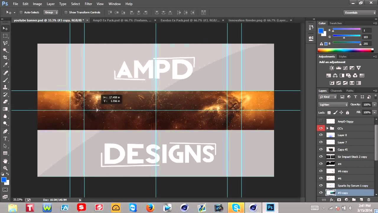Open the layer filter Kind dropdown
Screen dimensions: 378x213
(328, 97)
